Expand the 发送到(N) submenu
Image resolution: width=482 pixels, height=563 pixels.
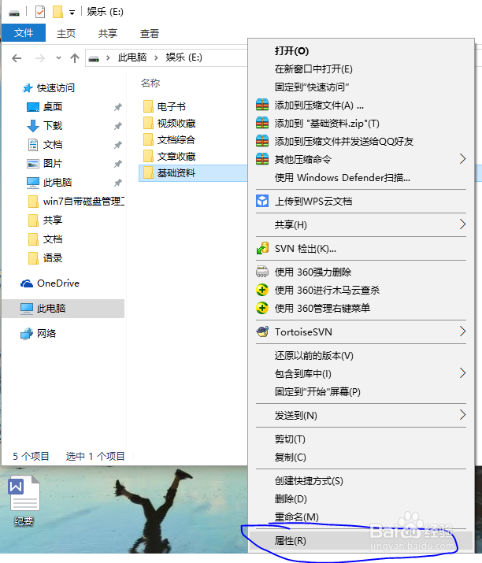pyautogui.click(x=462, y=415)
